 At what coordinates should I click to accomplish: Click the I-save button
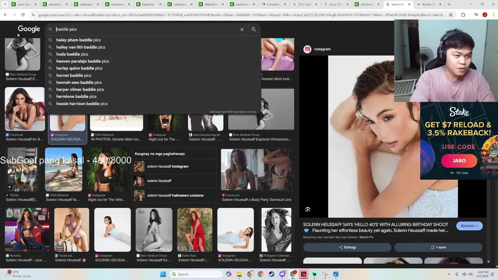(x=438, y=247)
